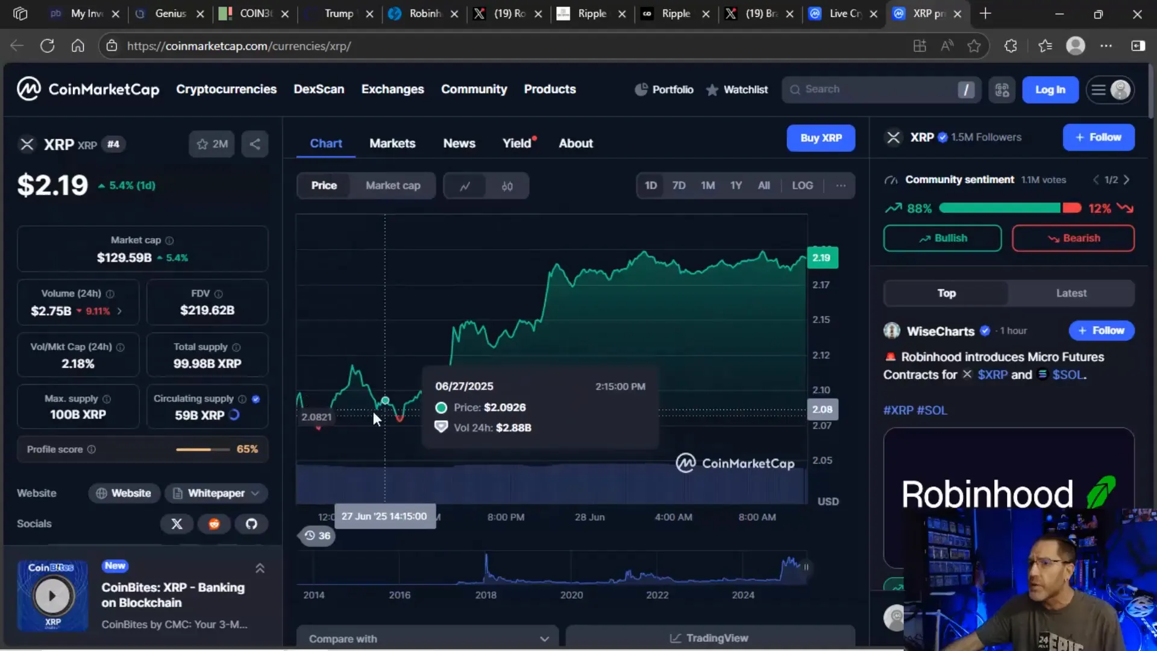
Task: Set chart range to 1Y
Action: coord(736,186)
